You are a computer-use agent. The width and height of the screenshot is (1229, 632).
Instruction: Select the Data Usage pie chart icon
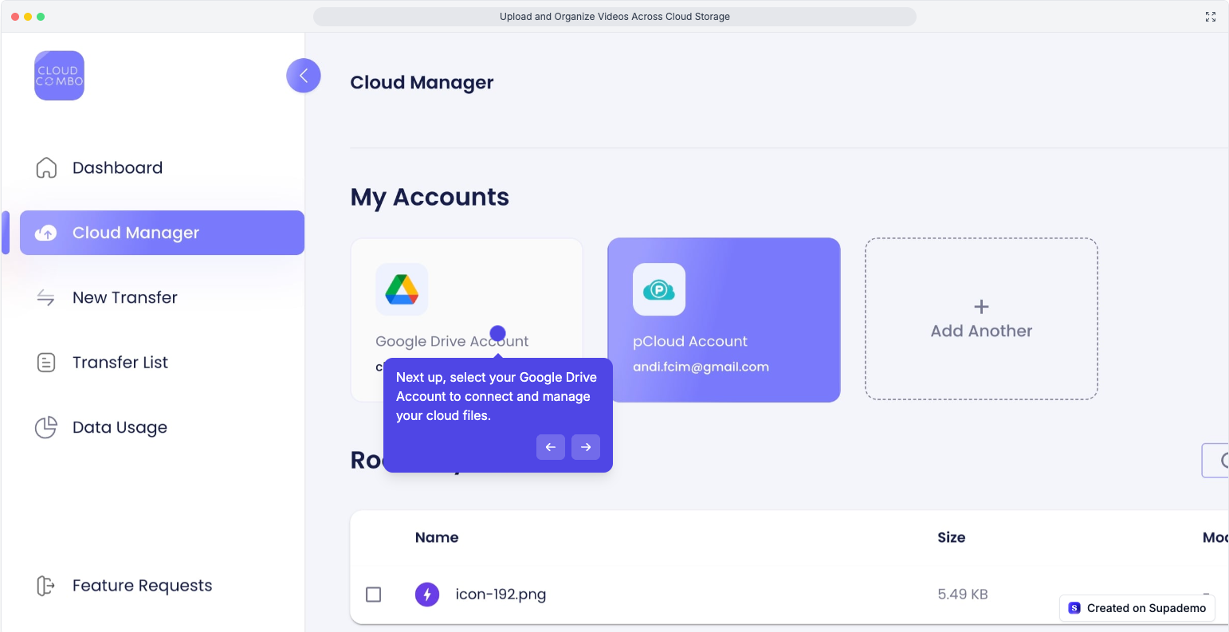tap(47, 427)
